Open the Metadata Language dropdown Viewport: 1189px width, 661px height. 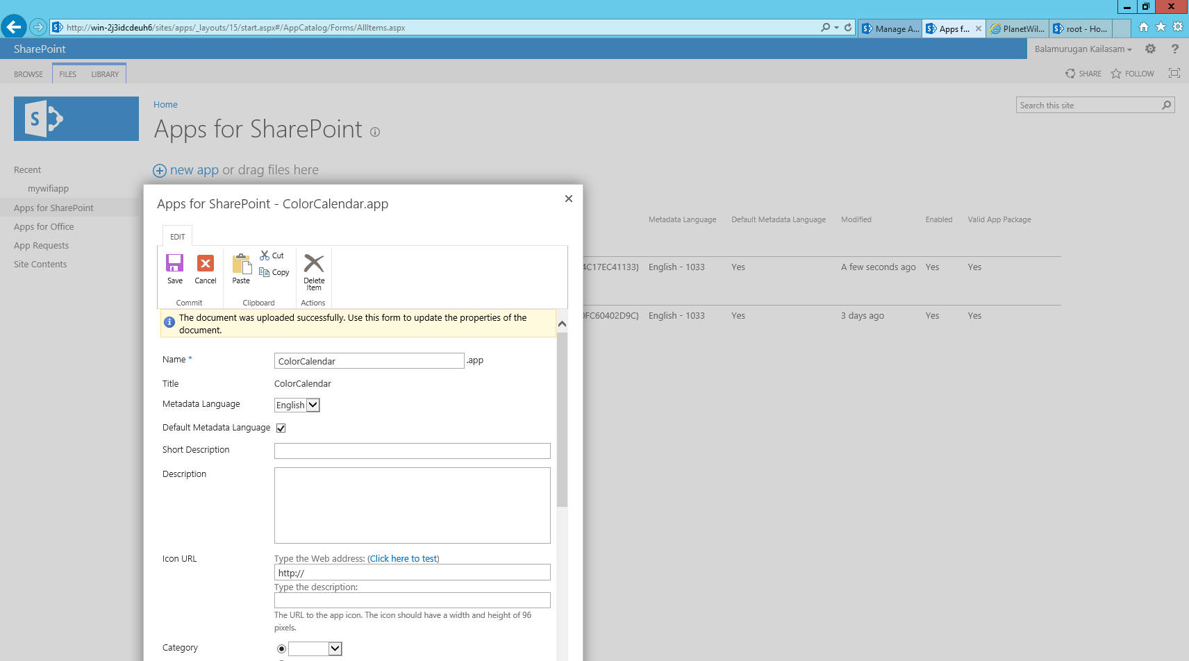click(297, 405)
